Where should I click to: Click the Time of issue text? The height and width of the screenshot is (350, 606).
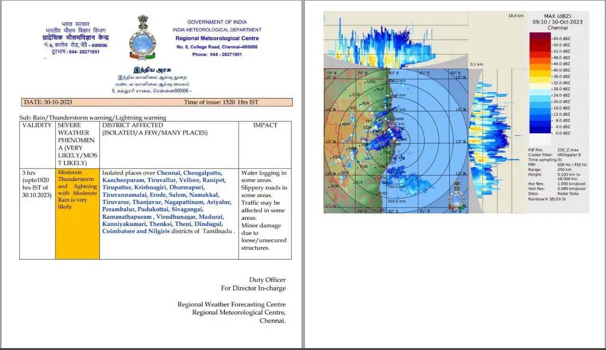(x=221, y=102)
